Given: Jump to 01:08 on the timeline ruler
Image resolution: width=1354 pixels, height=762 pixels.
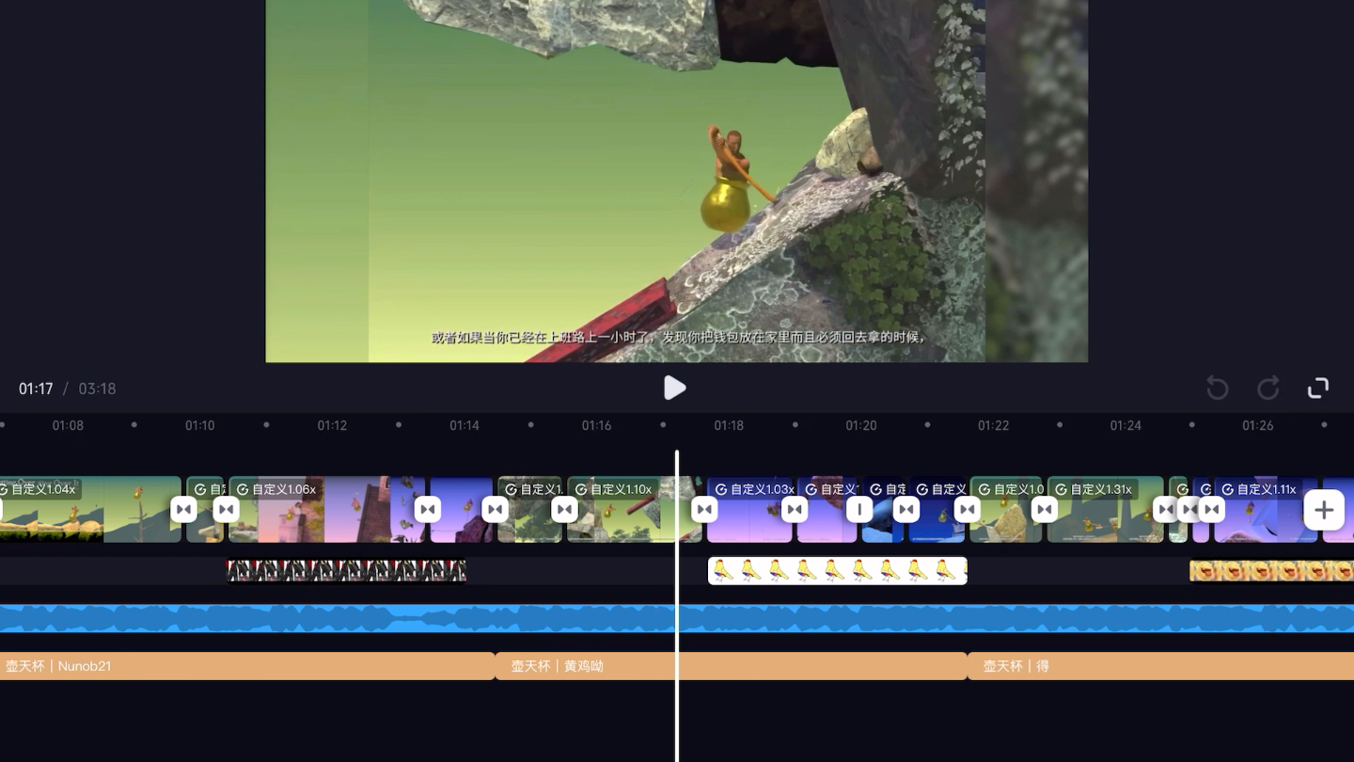Looking at the screenshot, I should tap(68, 425).
